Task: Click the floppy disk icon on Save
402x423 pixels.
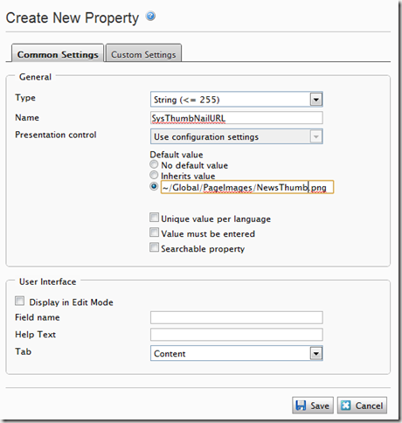Action: pyautogui.click(x=301, y=406)
